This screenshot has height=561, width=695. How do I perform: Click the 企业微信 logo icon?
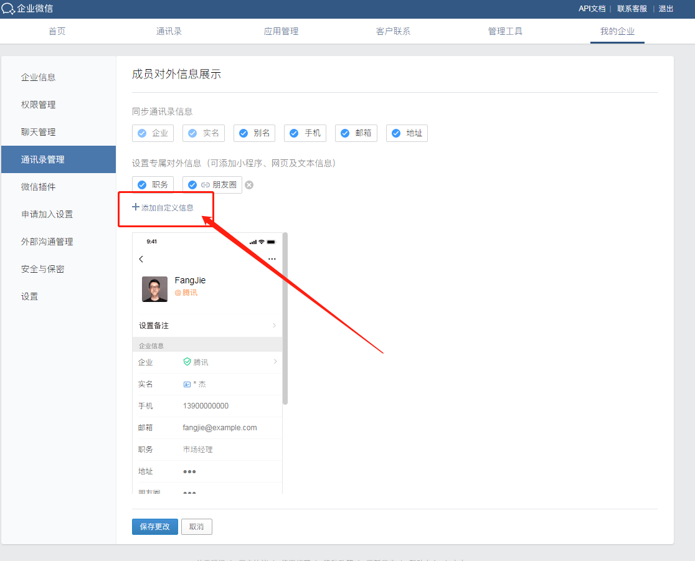point(8,9)
